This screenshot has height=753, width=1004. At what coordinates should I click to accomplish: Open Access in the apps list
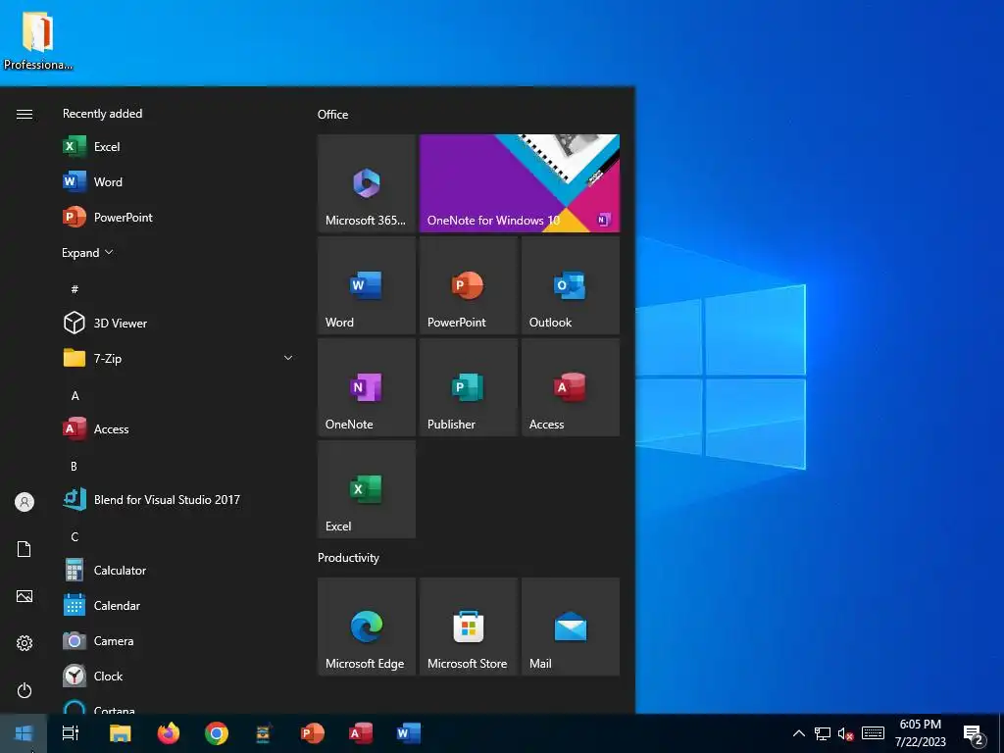(x=179, y=429)
